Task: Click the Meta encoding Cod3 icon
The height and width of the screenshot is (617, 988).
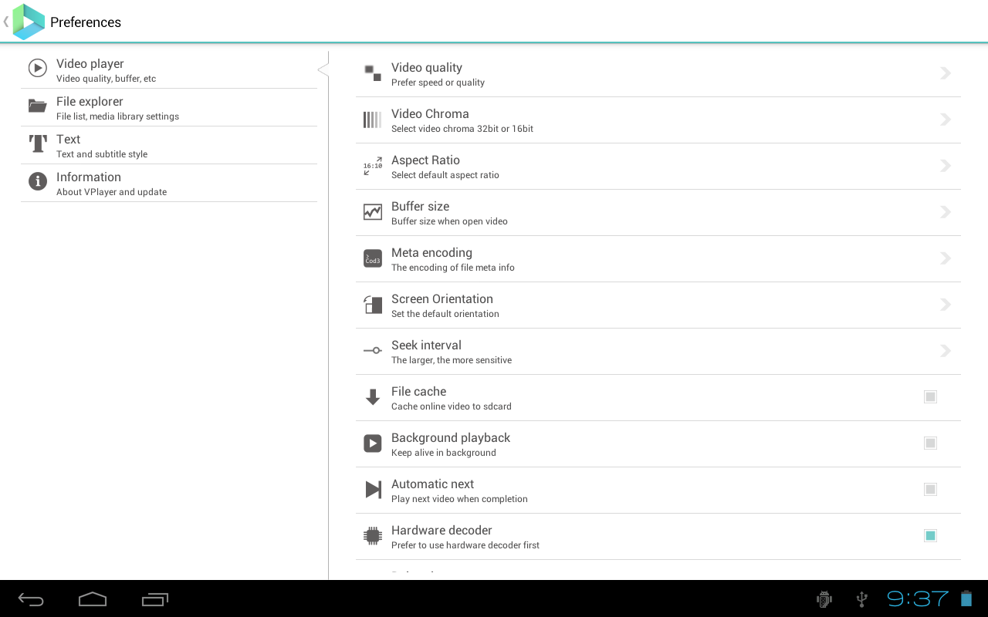Action: click(x=372, y=258)
